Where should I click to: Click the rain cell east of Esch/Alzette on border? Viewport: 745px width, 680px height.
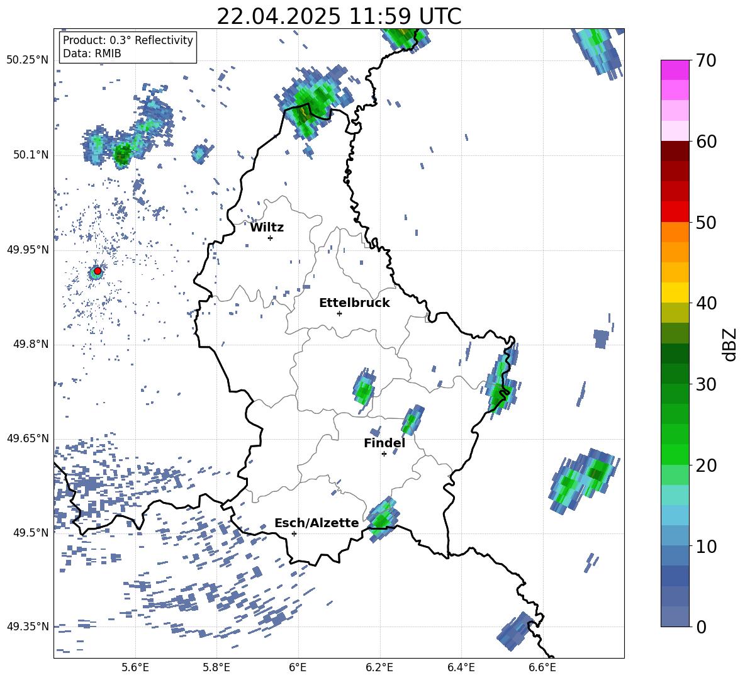(x=383, y=519)
